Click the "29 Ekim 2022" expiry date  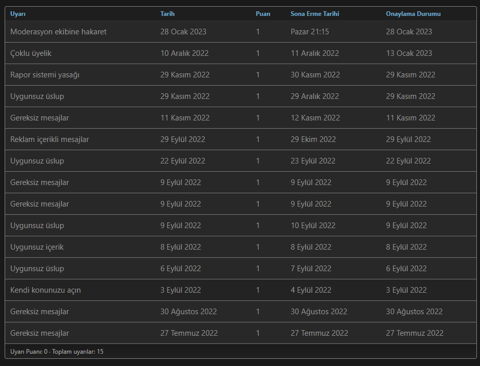(x=313, y=139)
